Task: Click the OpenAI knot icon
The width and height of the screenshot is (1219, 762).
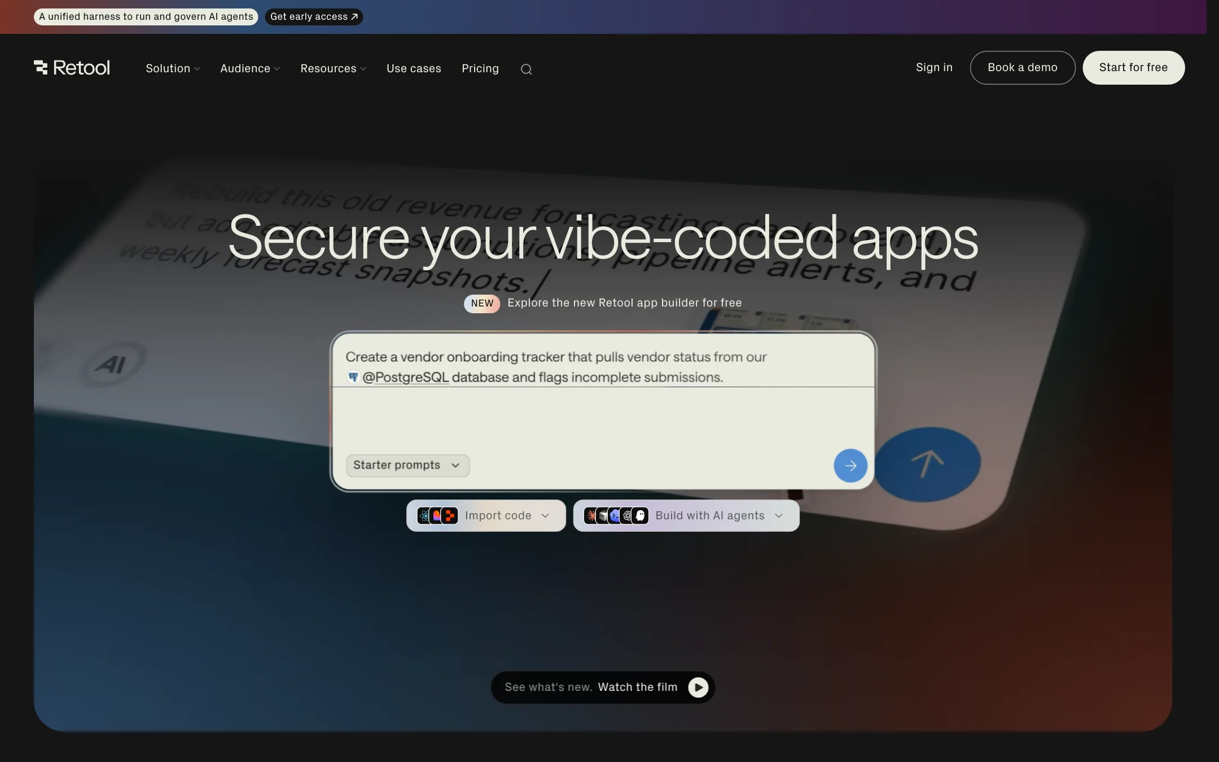Action: click(627, 515)
